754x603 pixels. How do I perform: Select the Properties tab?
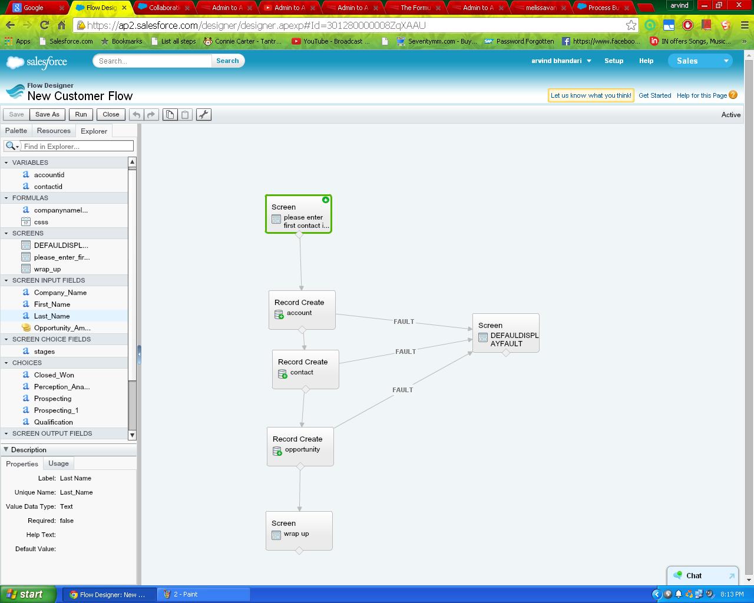tap(22, 463)
